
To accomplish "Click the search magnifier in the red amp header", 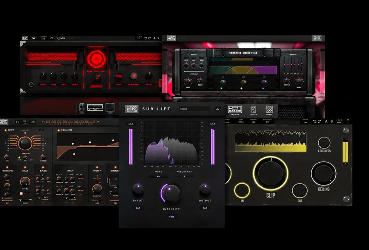I will [59, 38].
